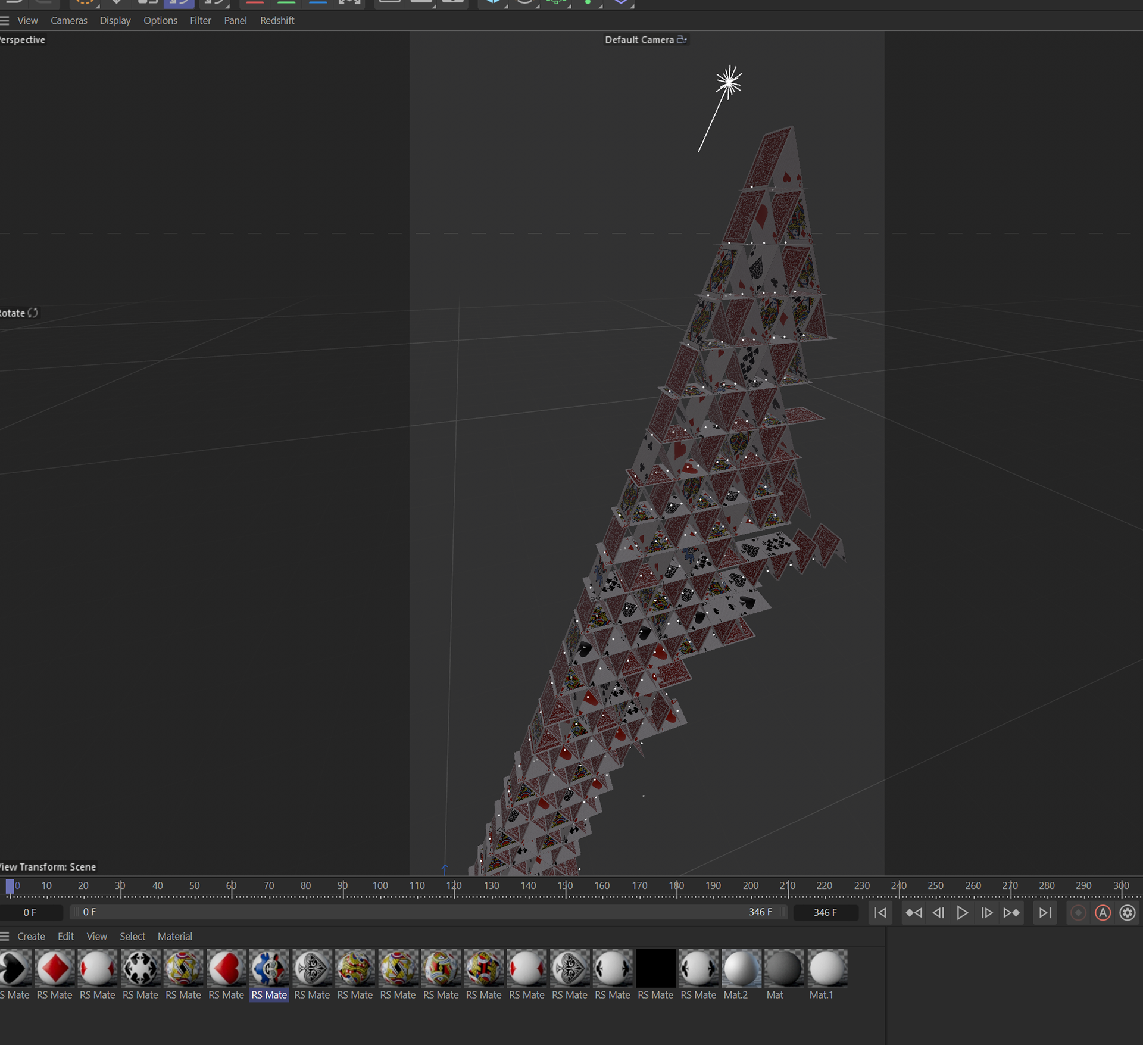
Task: Click the Perspective view label
Action: (22, 40)
